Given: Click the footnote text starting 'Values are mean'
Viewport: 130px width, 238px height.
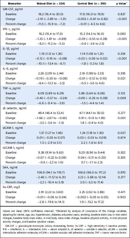Looking at the screenshot, I should point(65,216).
